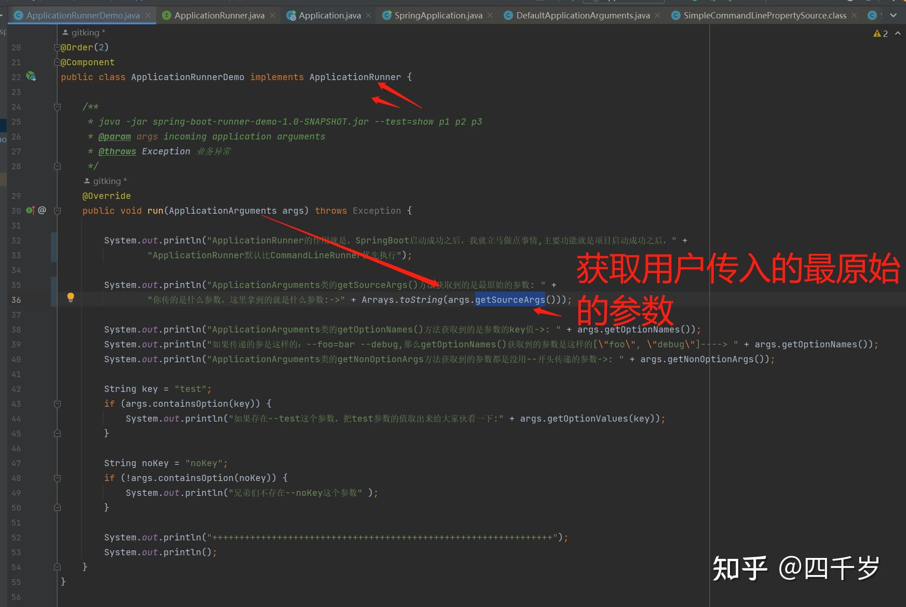The image size is (906, 607).
Task: Click the @throws Javadoc tag link
Action: [x=117, y=151]
